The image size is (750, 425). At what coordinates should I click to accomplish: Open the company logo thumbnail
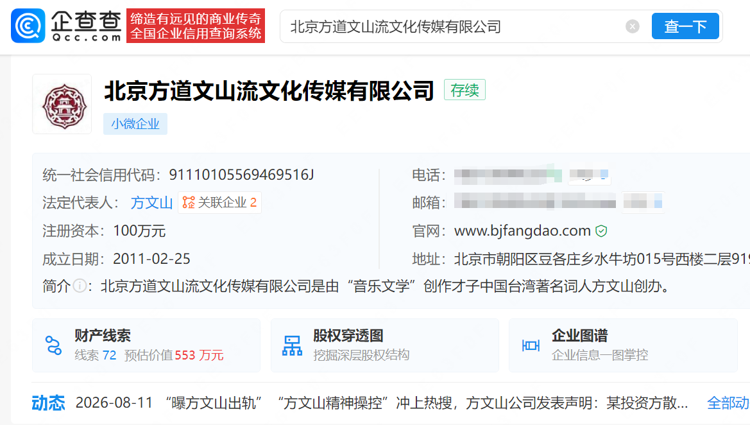(x=62, y=104)
